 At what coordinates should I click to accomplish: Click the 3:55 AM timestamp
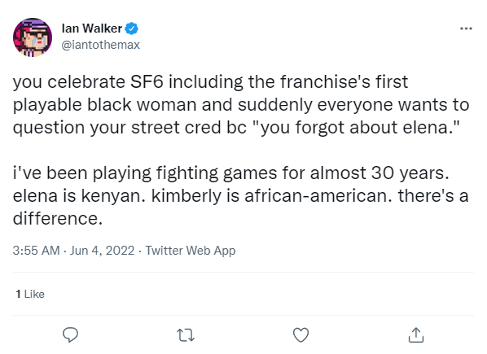[x=37, y=251]
